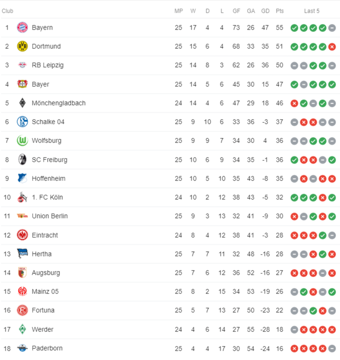
Task: Click the Paderborn table row name
Action: coord(47,348)
